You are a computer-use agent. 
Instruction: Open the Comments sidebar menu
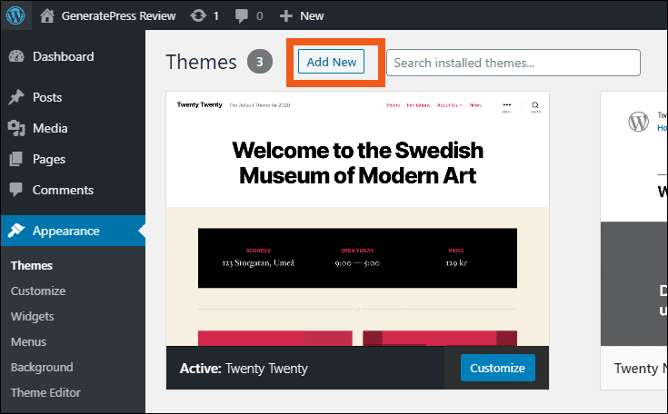(62, 190)
